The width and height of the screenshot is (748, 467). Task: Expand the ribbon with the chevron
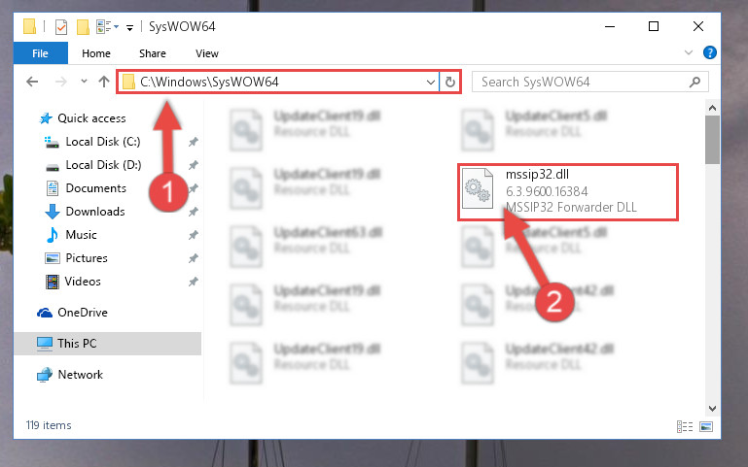689,52
